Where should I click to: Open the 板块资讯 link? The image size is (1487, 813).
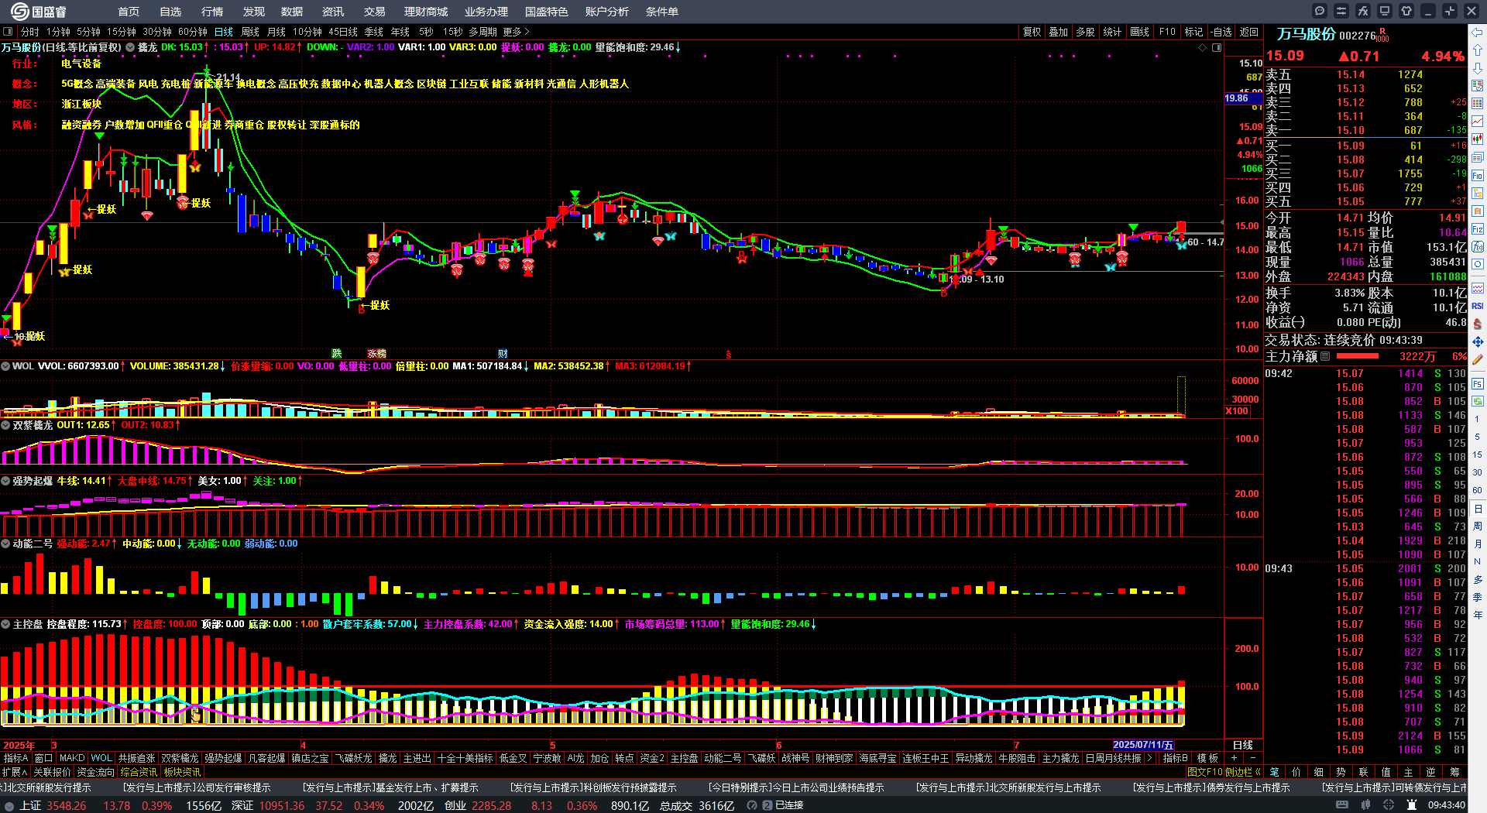click(x=182, y=772)
